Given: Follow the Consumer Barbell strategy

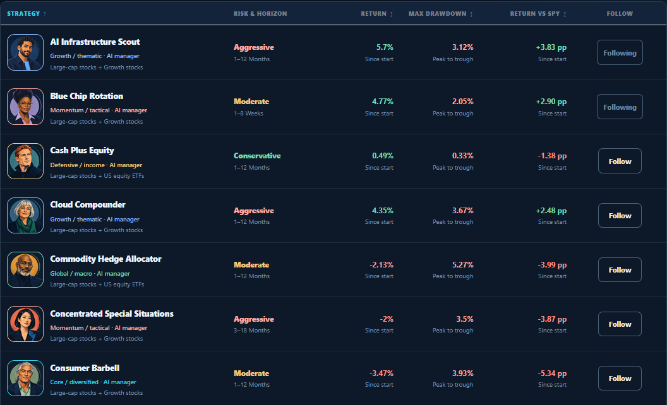Looking at the screenshot, I should click(620, 379).
